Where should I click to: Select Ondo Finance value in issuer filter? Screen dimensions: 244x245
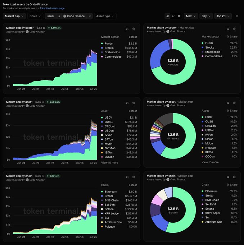[74, 16]
